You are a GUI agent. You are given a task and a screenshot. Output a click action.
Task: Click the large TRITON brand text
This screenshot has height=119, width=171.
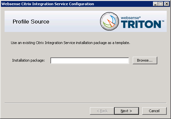coord(141,24)
